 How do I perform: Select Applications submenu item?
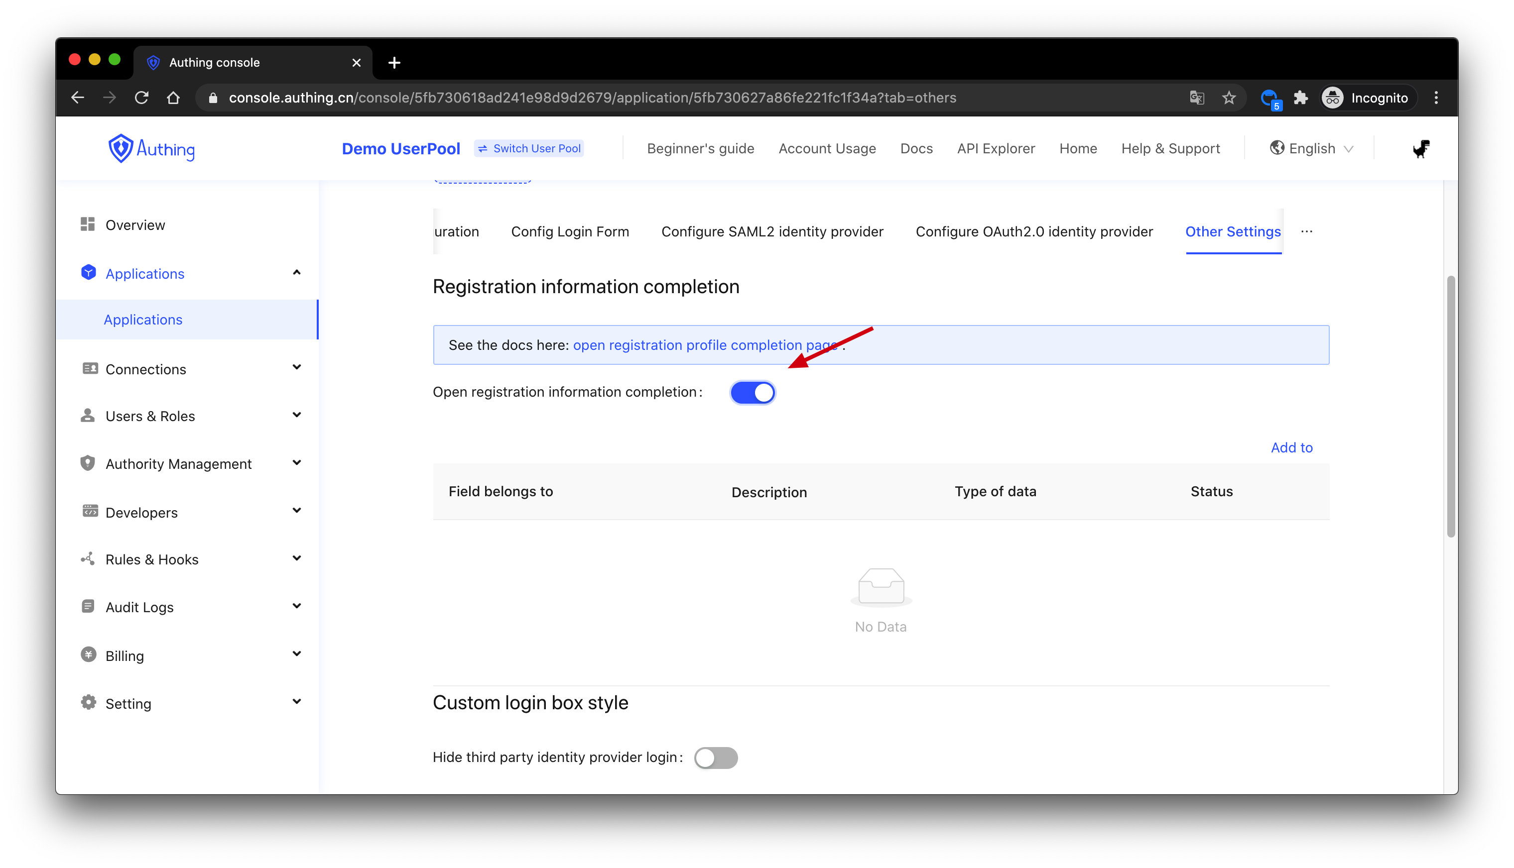(187, 320)
